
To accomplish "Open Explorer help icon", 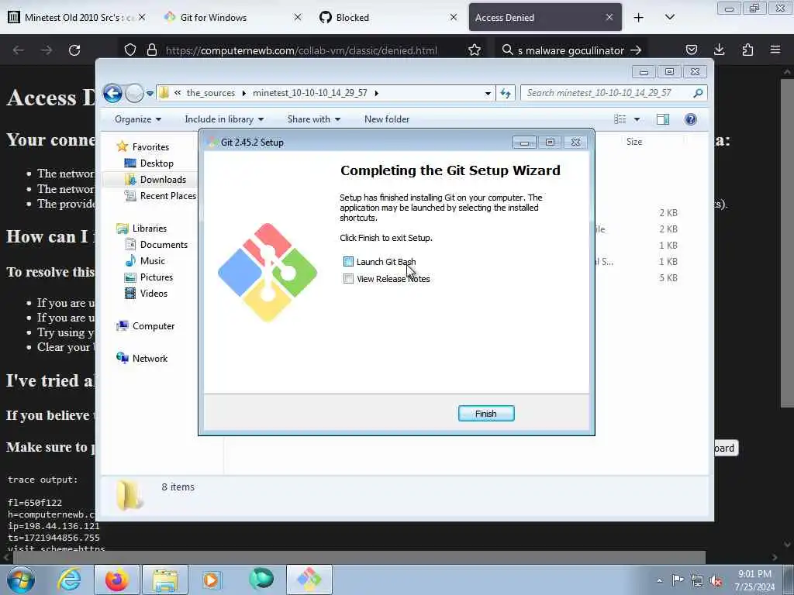I will 691,119.
